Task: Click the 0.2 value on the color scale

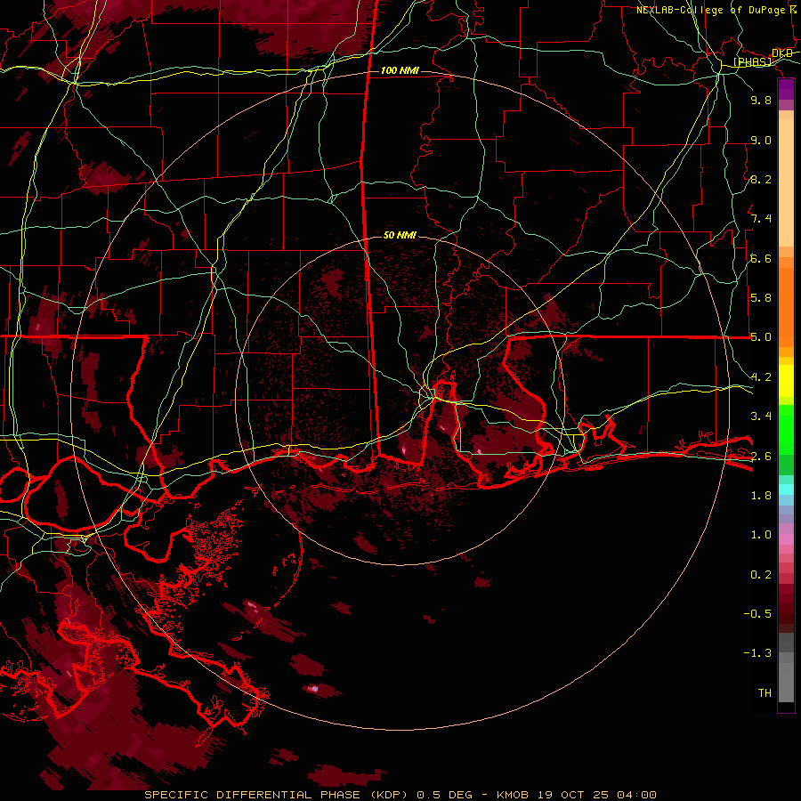Action: 761,575
